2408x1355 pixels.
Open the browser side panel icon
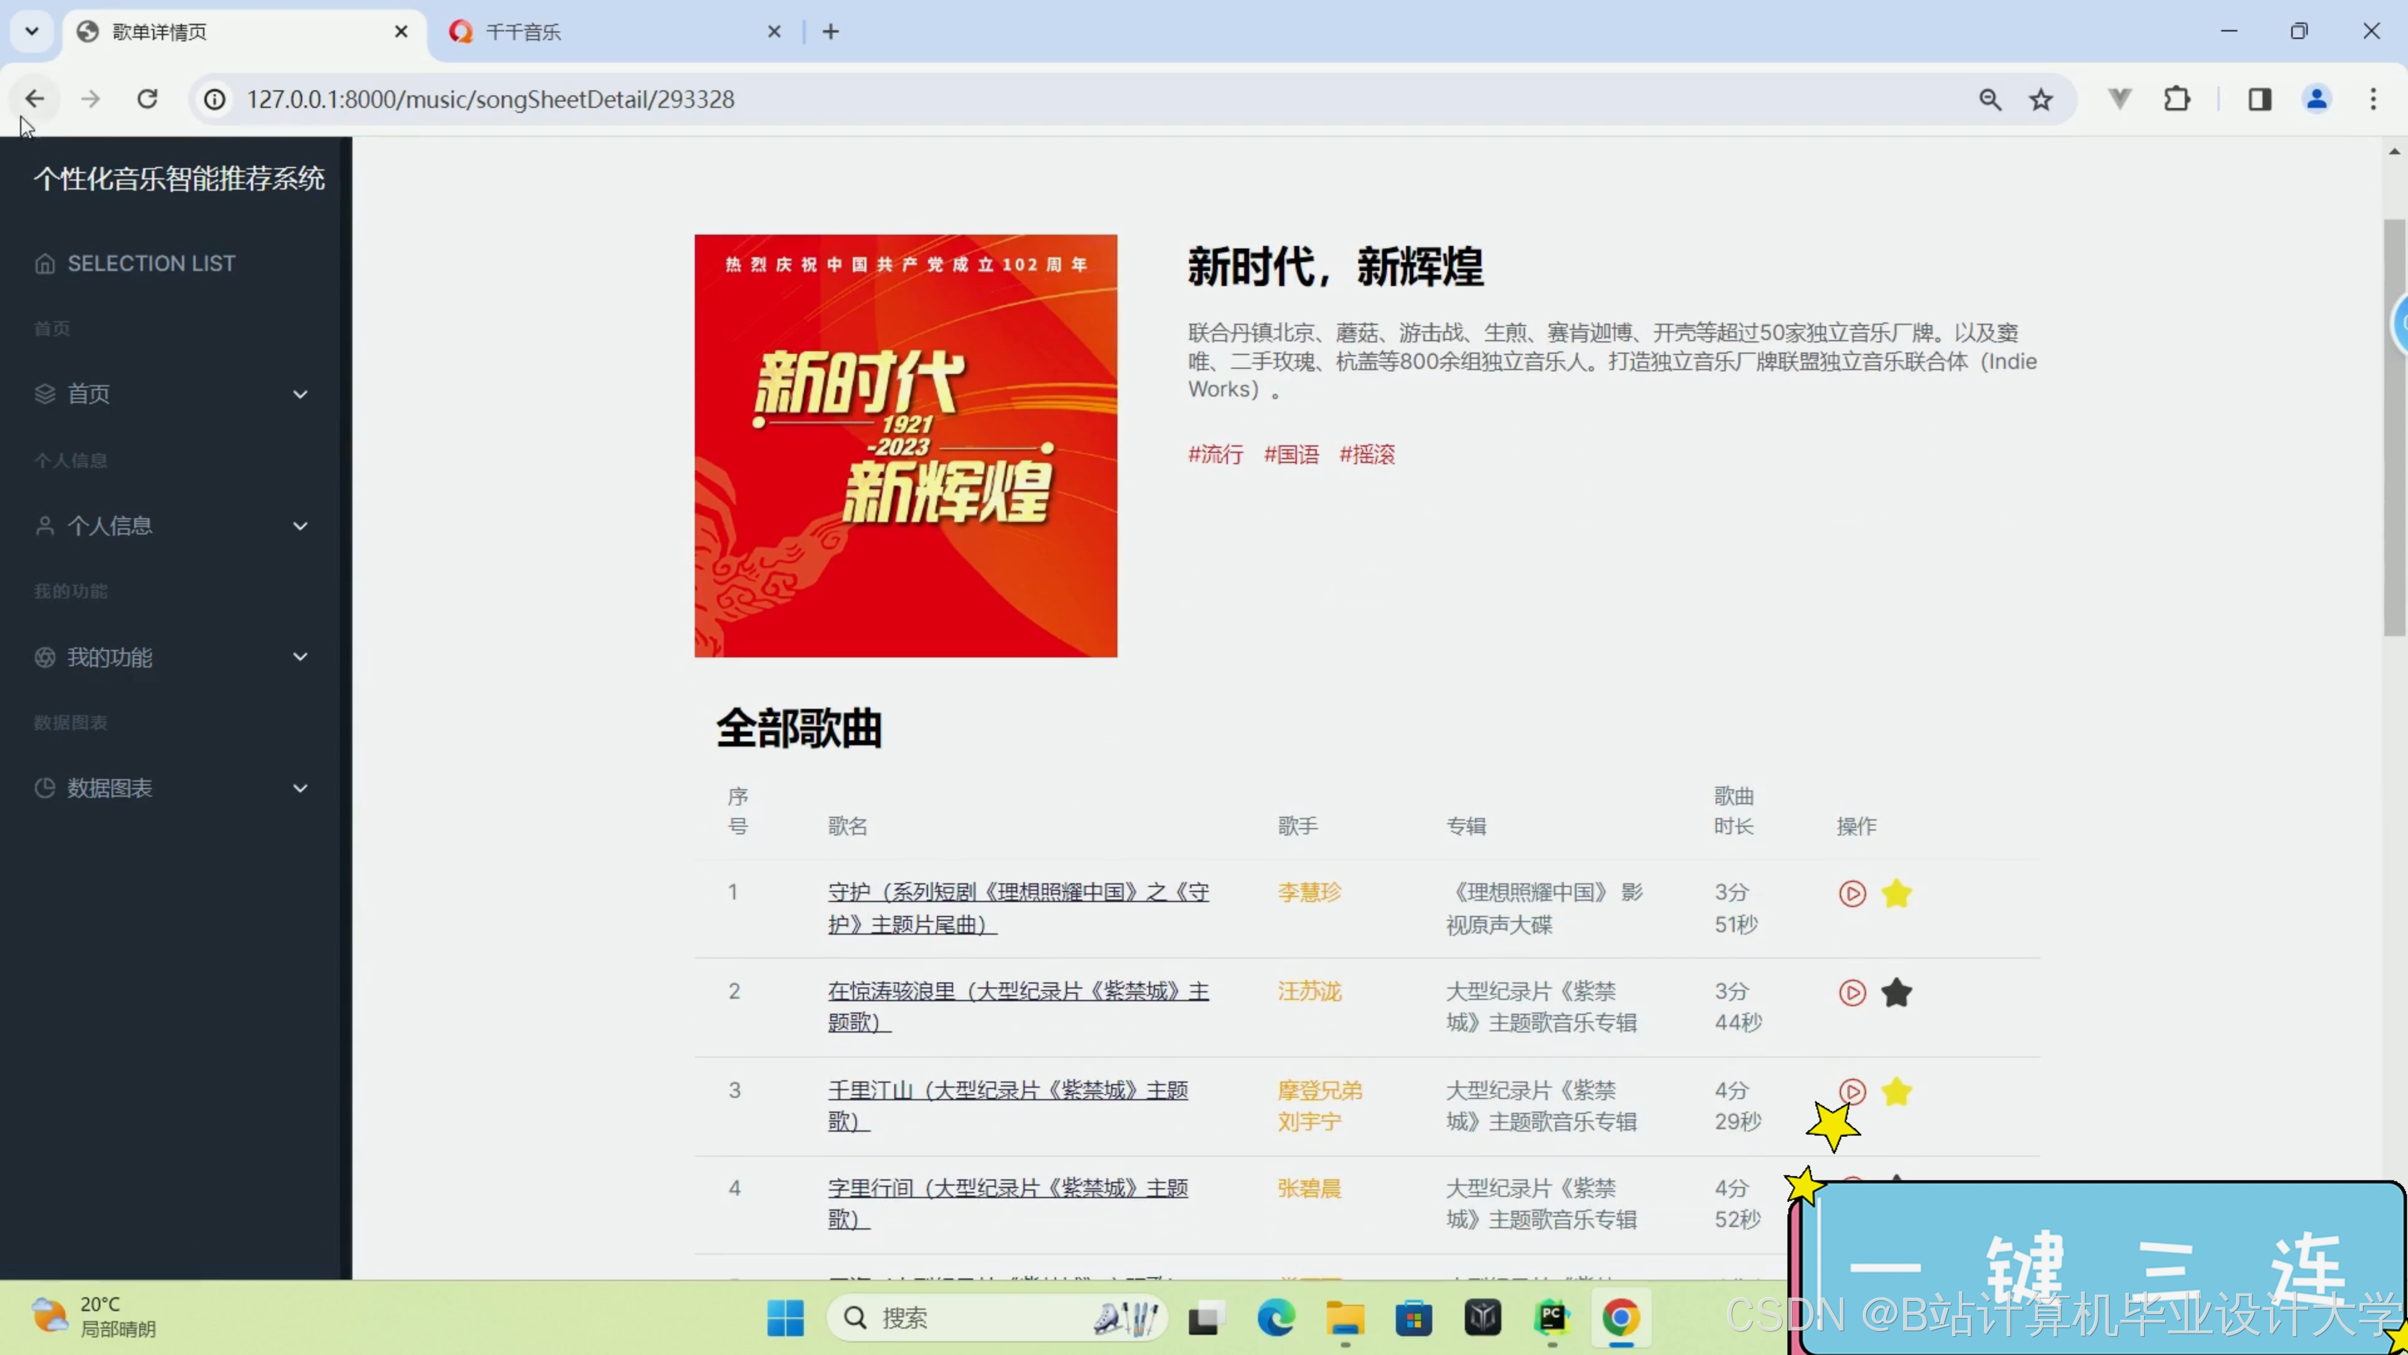2259,99
